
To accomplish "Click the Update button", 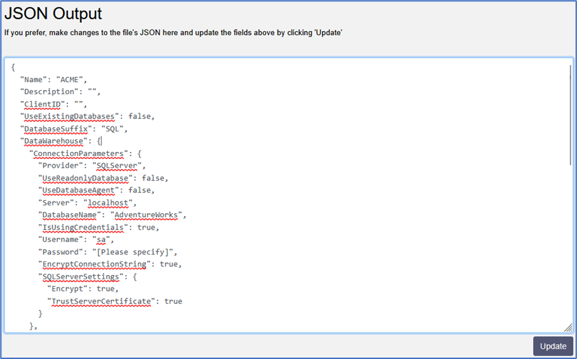I will pos(552,346).
